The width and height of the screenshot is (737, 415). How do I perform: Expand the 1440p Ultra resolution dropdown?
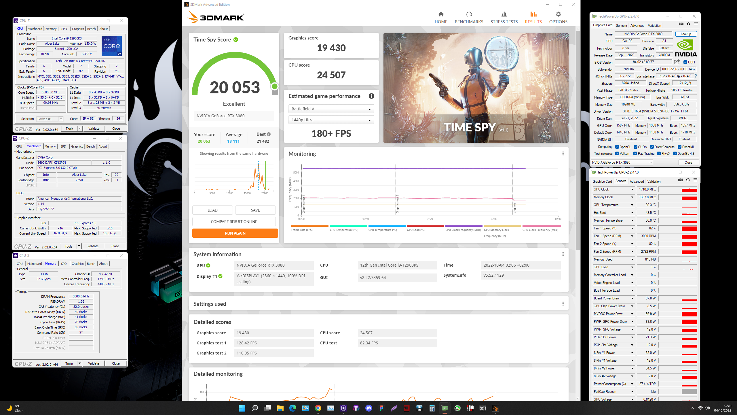tap(331, 120)
